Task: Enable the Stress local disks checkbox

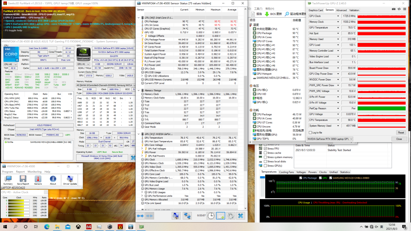Action: [266, 161]
